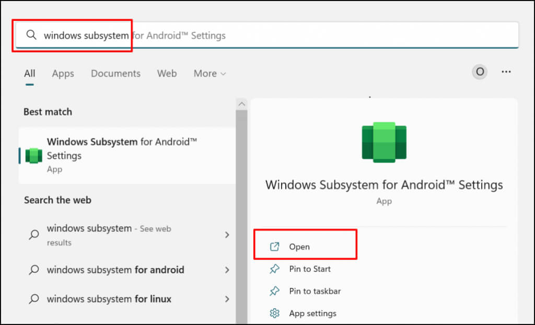
Task: Switch to the Documents tab
Action: click(115, 73)
